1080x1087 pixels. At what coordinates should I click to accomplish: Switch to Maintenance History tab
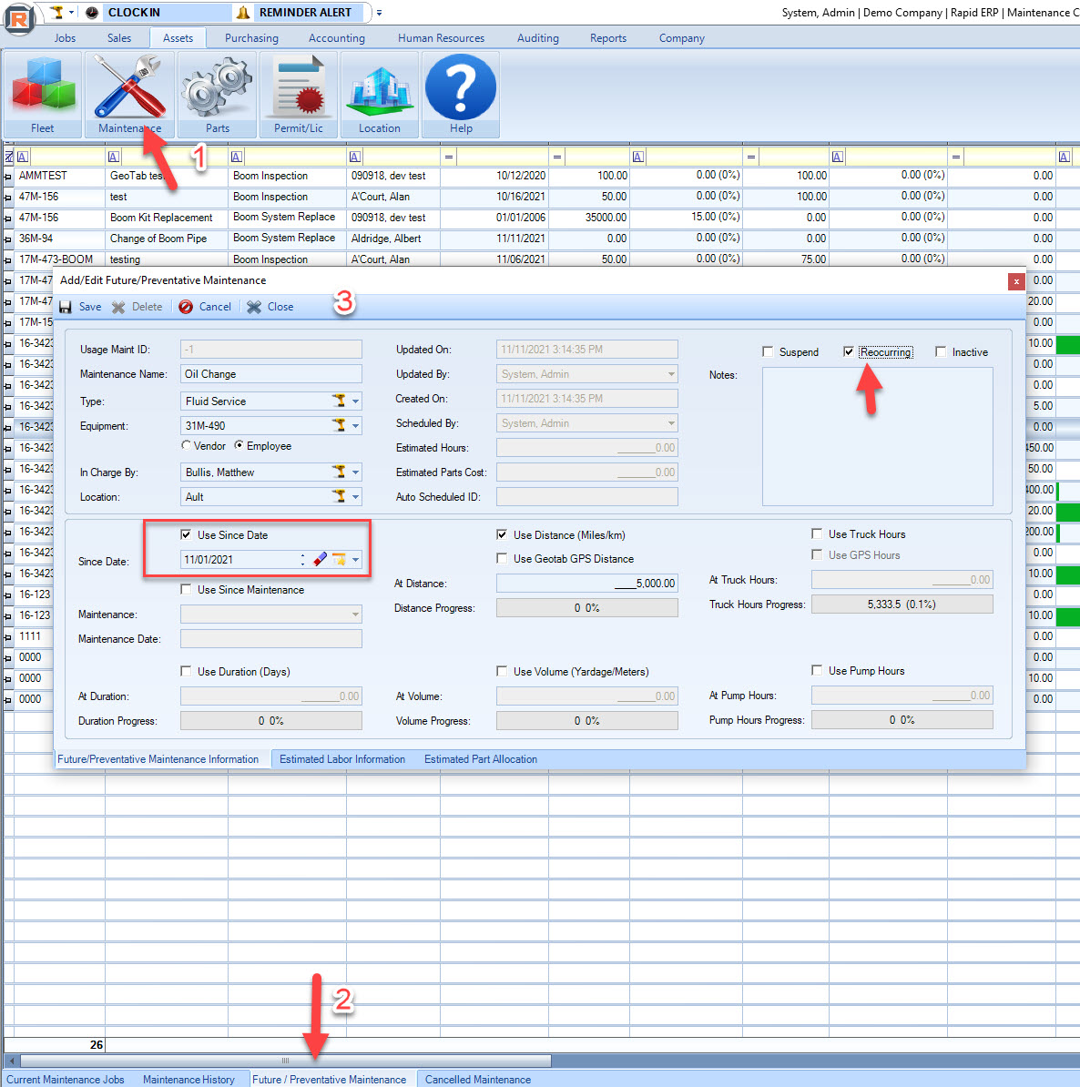pyautogui.click(x=188, y=1080)
